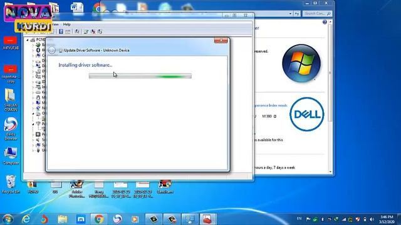Viewport: 401px width, 225px height.
Task: Click the help question mark in System window
Action: [325, 22]
